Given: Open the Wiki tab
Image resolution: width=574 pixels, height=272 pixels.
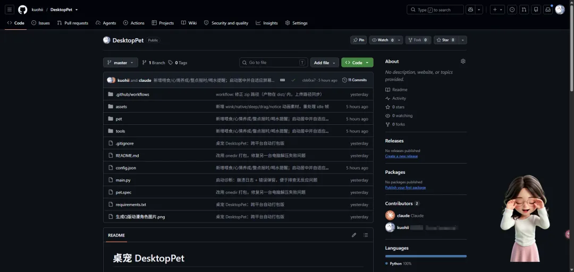Looking at the screenshot, I should click(189, 23).
